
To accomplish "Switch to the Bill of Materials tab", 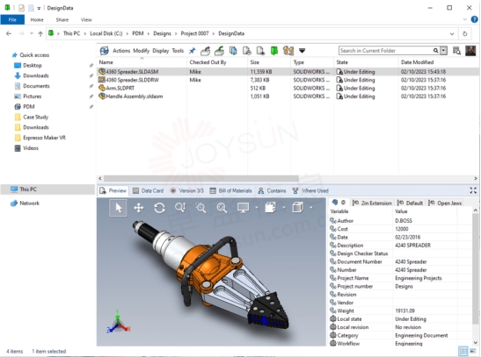I will point(230,191).
